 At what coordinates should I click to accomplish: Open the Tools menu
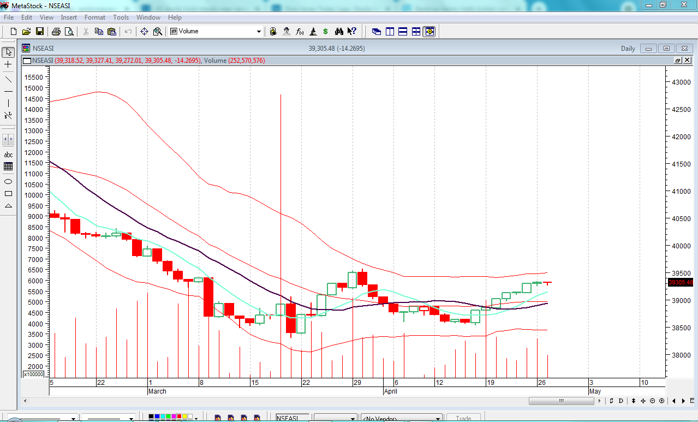coord(121,17)
